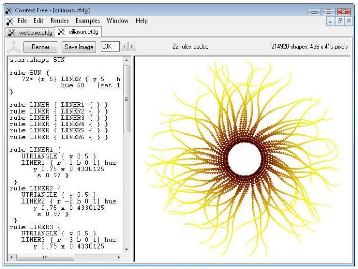Click the spinning propeller render status icon
This screenshot has width=358, height=269.
14,47
